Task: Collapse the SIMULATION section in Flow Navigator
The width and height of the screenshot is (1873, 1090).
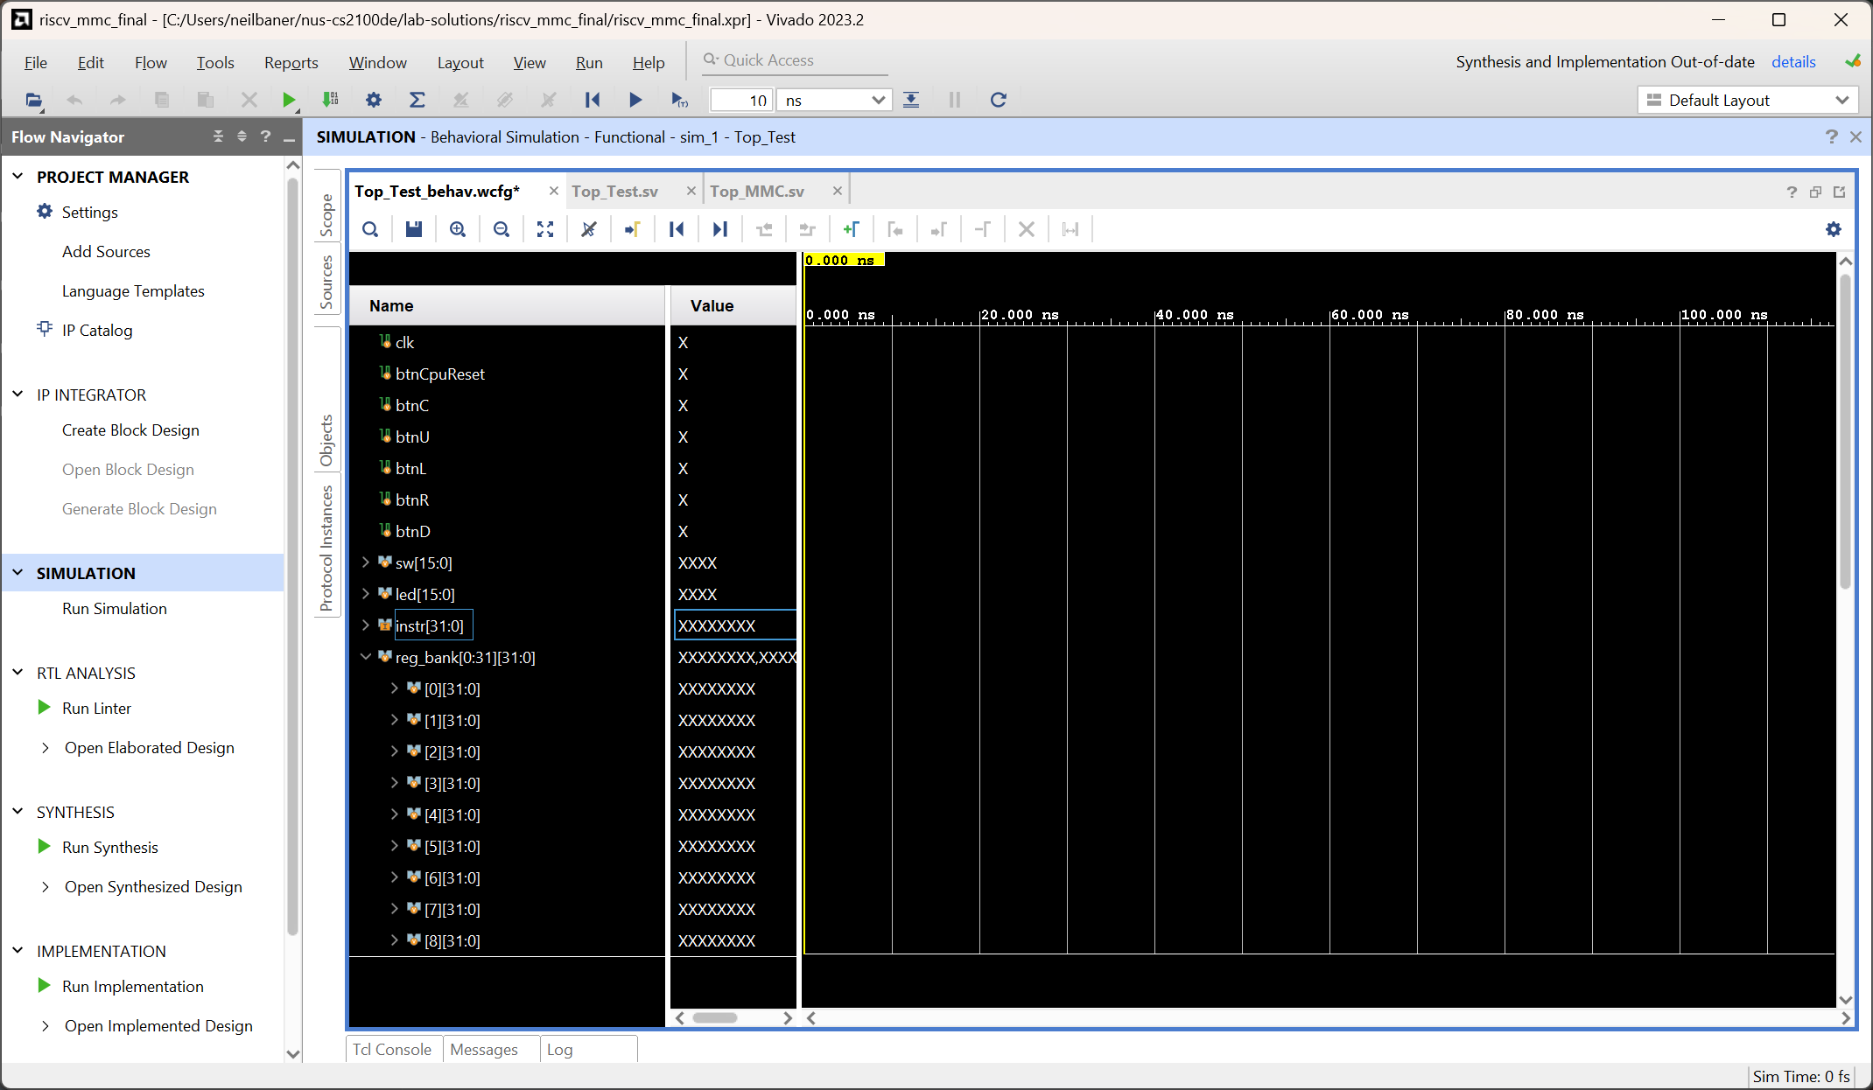Action: (18, 573)
